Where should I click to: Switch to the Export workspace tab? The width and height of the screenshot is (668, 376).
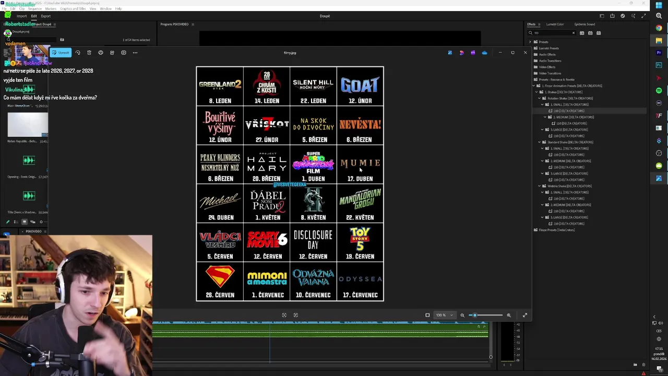coord(46,16)
